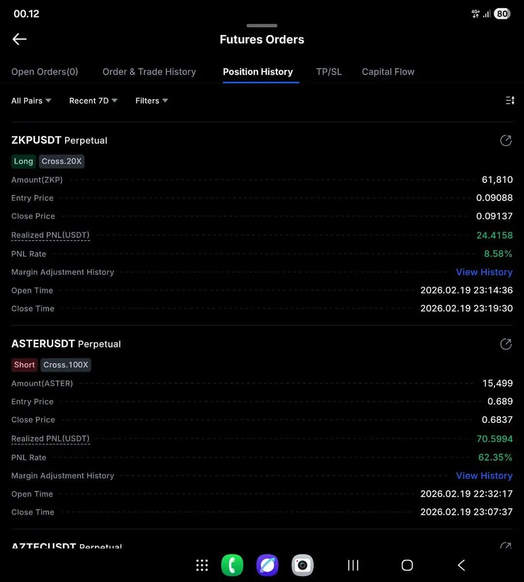Expand the Recent 7D dropdown
The height and width of the screenshot is (582, 524).
pyautogui.click(x=93, y=100)
